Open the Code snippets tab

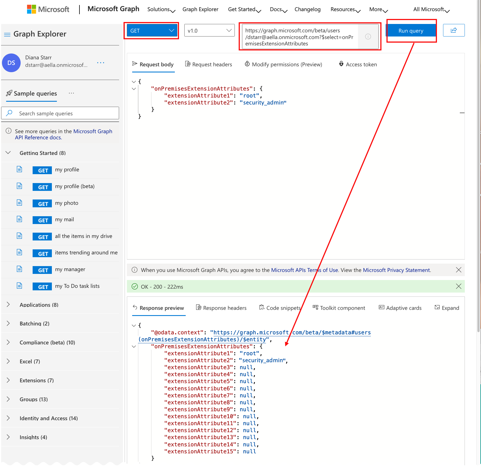pyautogui.click(x=280, y=308)
